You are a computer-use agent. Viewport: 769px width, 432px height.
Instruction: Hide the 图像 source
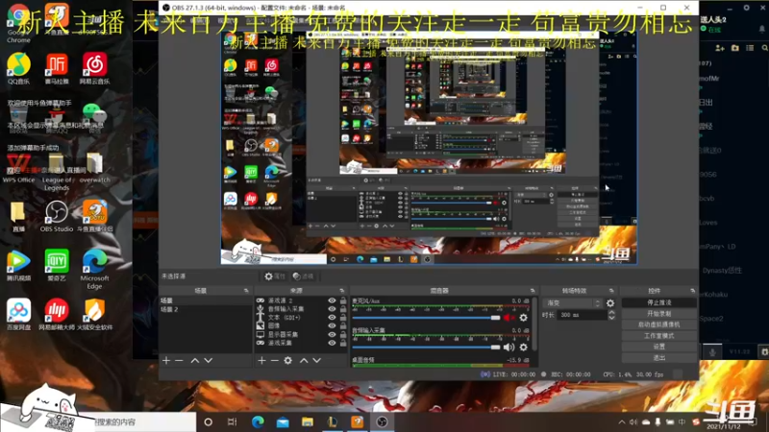pyautogui.click(x=332, y=325)
